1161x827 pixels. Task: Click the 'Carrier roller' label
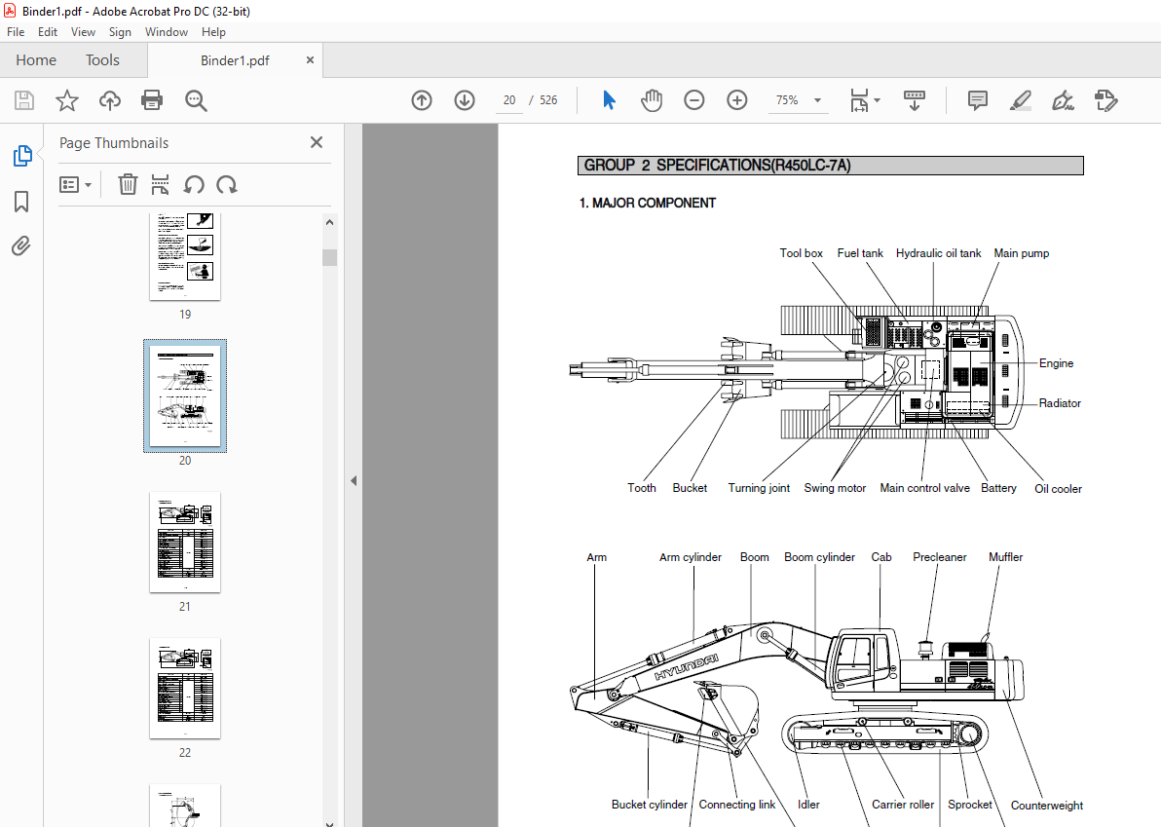pos(903,805)
